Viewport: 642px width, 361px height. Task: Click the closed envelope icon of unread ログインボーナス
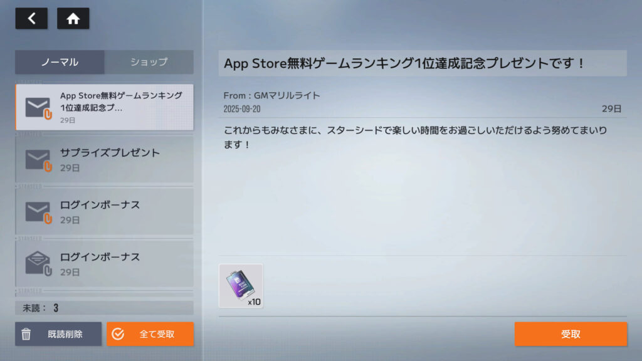[38, 212]
